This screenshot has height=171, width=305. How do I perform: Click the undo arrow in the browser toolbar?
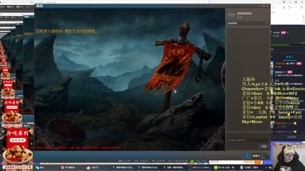(289, 7)
